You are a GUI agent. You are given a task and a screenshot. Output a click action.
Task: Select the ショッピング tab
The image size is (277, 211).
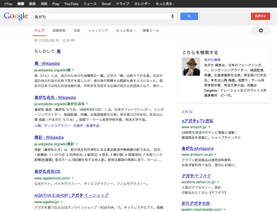pos(98,31)
